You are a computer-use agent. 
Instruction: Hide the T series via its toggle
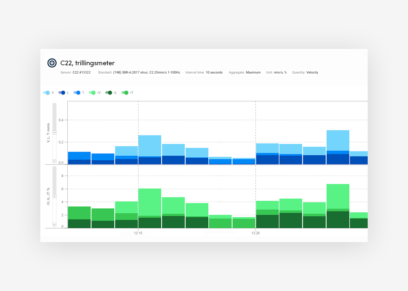(77, 93)
